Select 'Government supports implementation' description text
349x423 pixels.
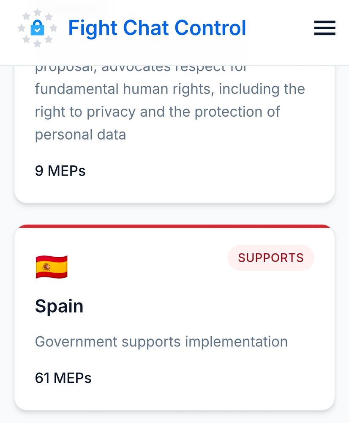click(161, 342)
